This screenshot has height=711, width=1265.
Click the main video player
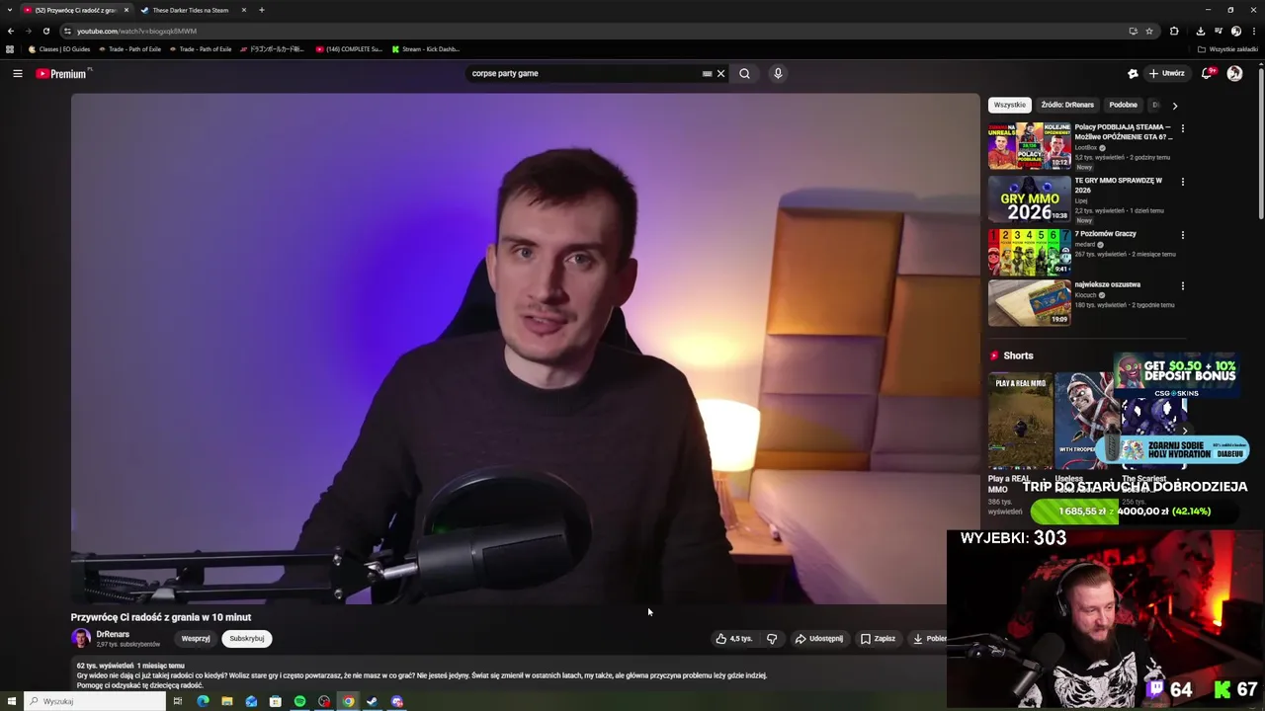pyautogui.click(x=525, y=349)
